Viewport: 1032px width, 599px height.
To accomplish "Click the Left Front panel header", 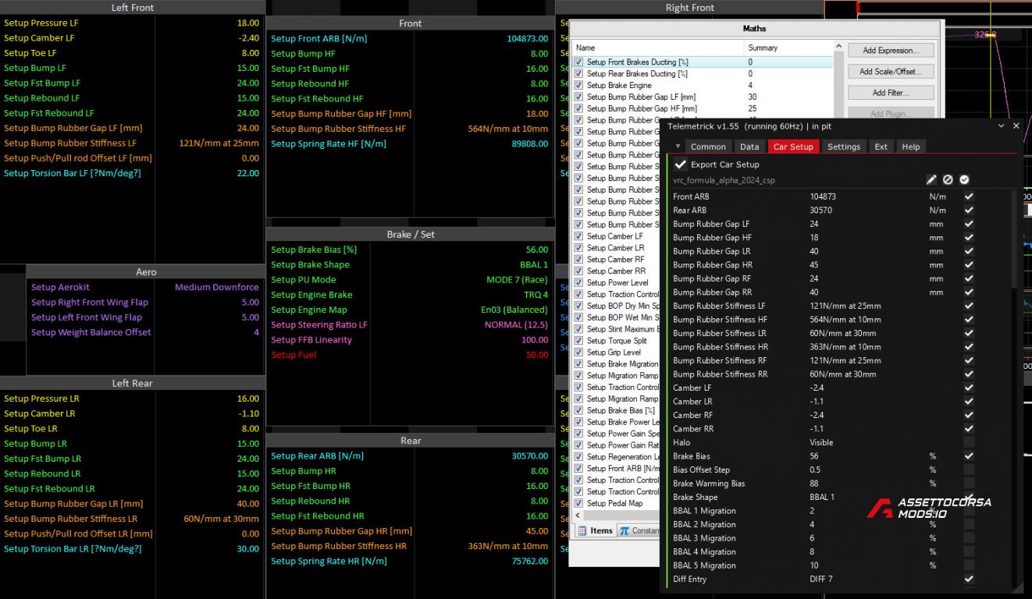I will tap(132, 8).
